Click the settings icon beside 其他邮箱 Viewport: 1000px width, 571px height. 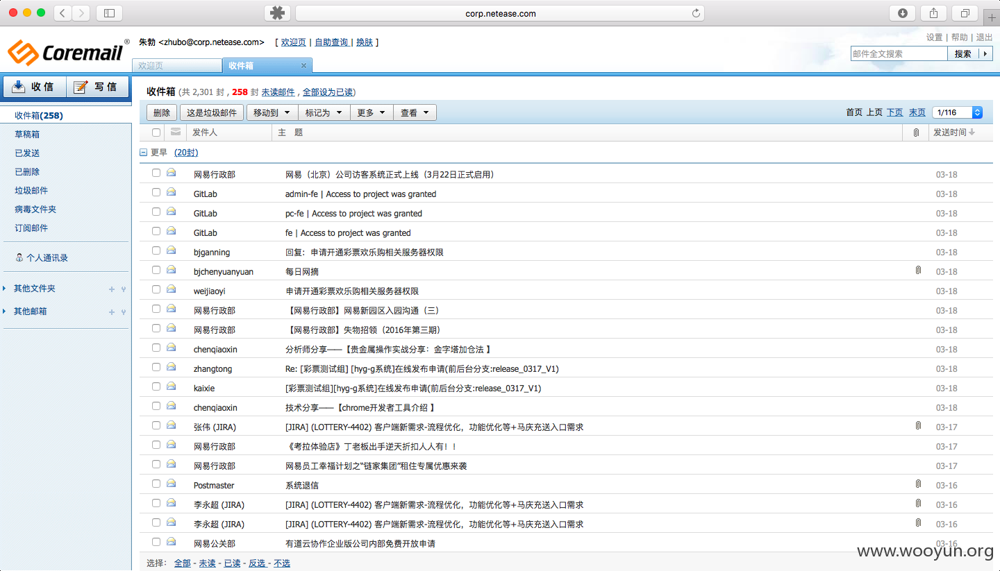pos(124,312)
